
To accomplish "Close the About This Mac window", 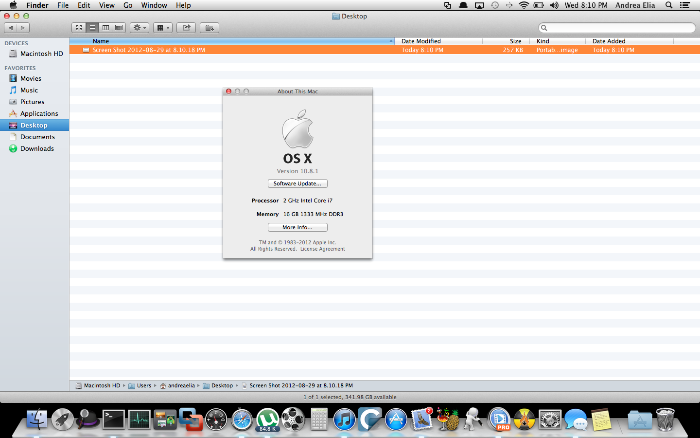I will 228,91.
